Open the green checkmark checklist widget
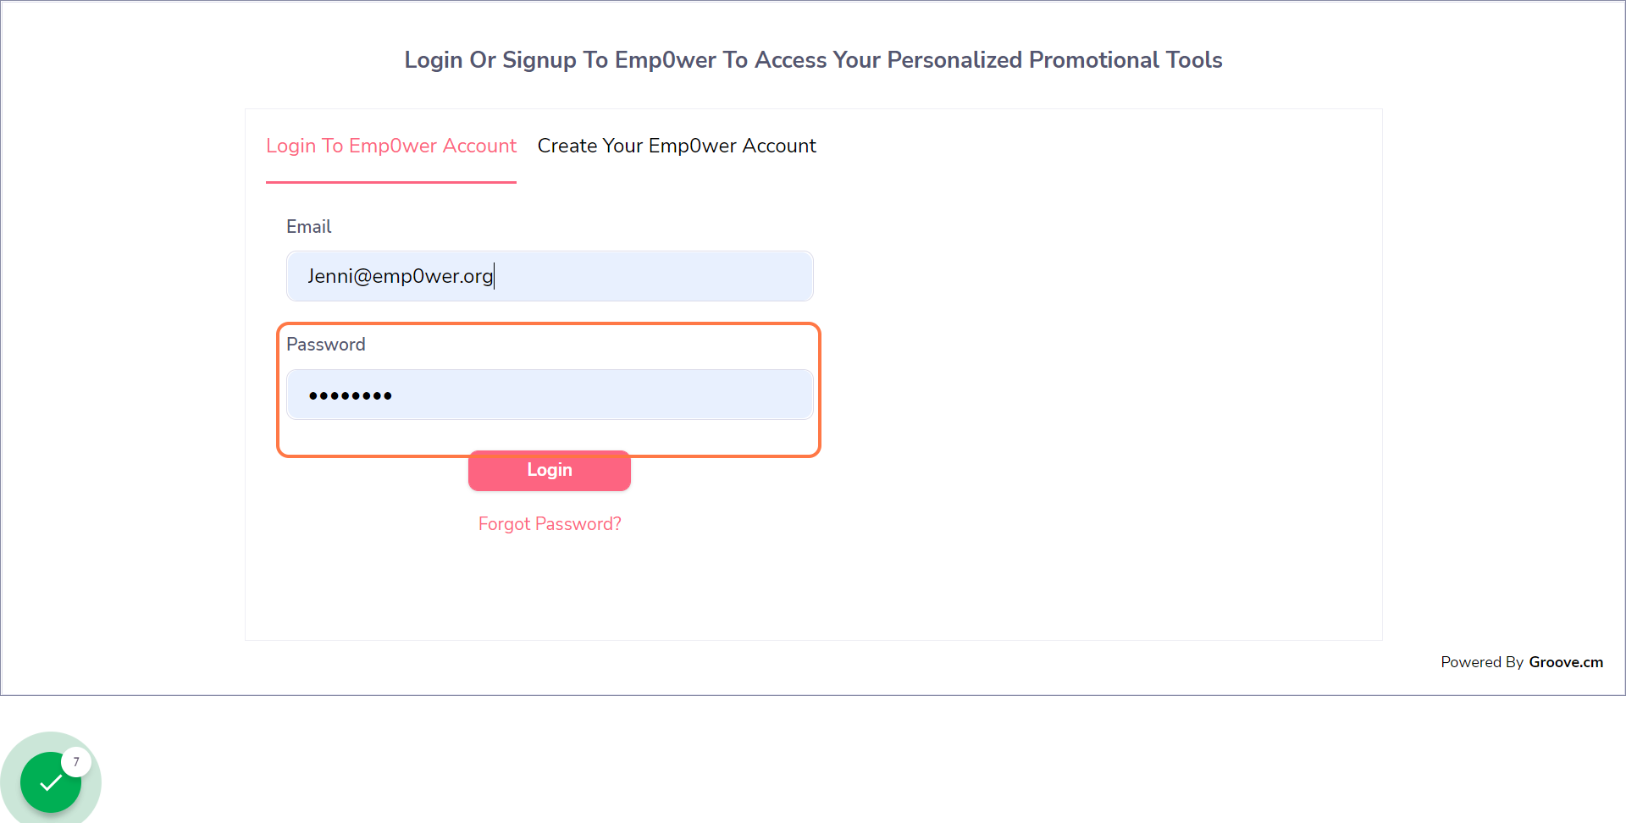This screenshot has height=823, width=1626. (50, 782)
